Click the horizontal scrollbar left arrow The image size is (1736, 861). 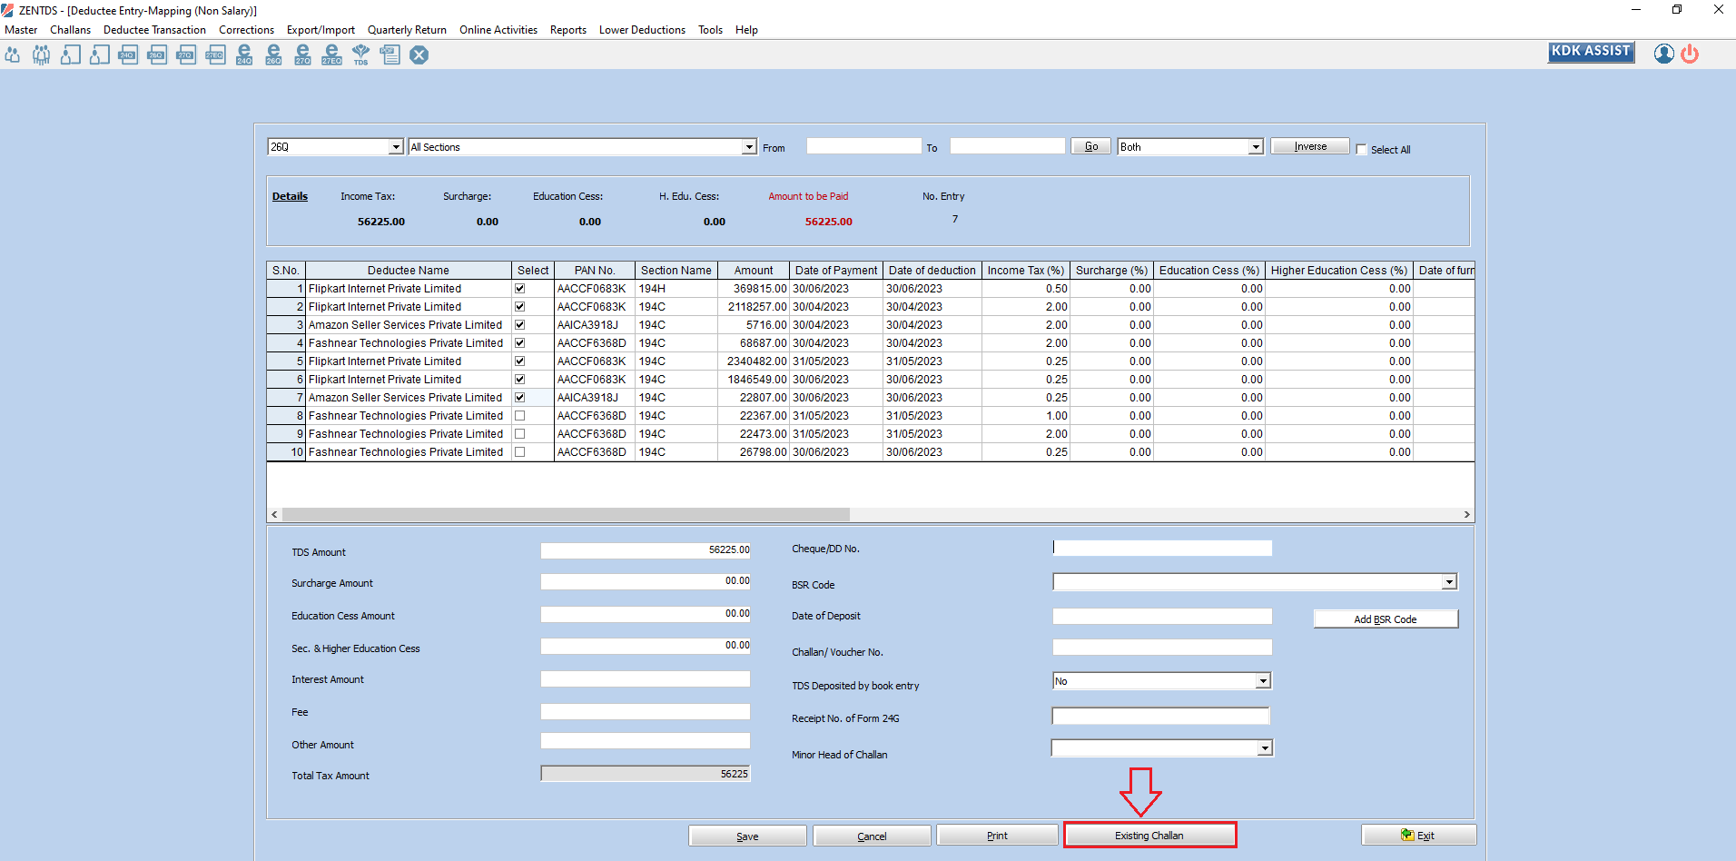pos(274,514)
